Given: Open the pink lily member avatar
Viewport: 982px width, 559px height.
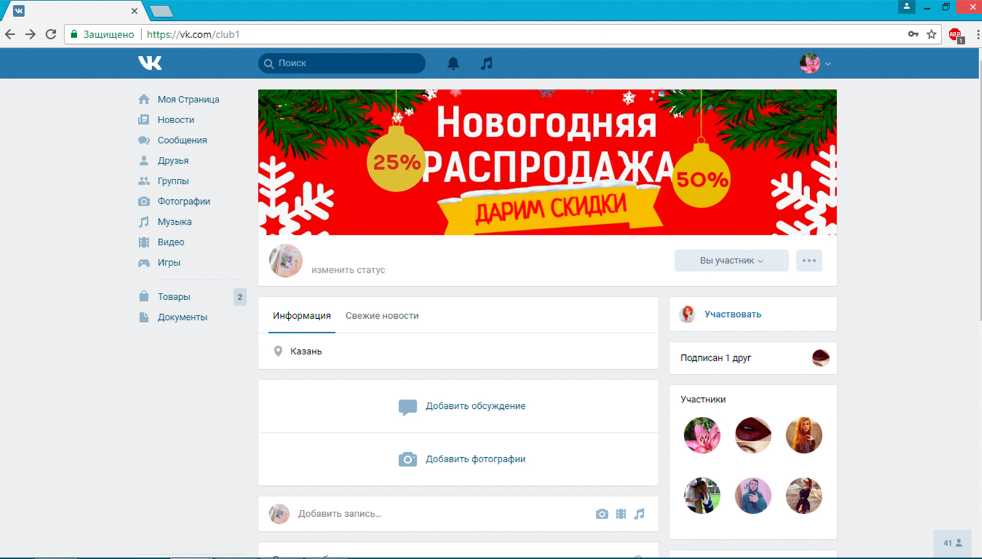Looking at the screenshot, I should click(702, 435).
